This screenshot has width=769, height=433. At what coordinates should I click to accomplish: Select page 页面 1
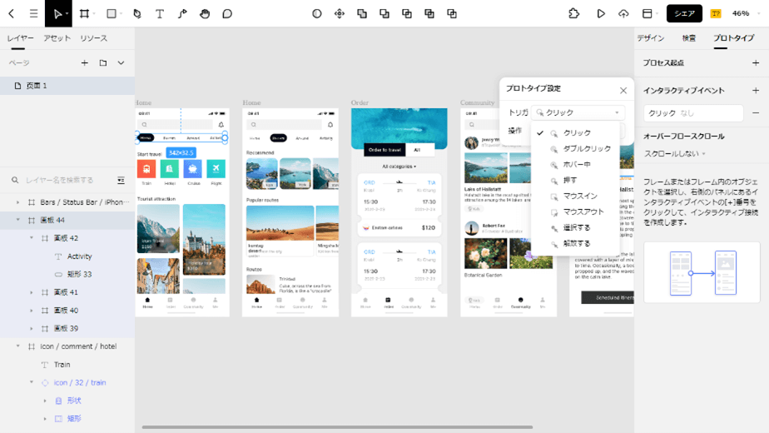point(67,86)
